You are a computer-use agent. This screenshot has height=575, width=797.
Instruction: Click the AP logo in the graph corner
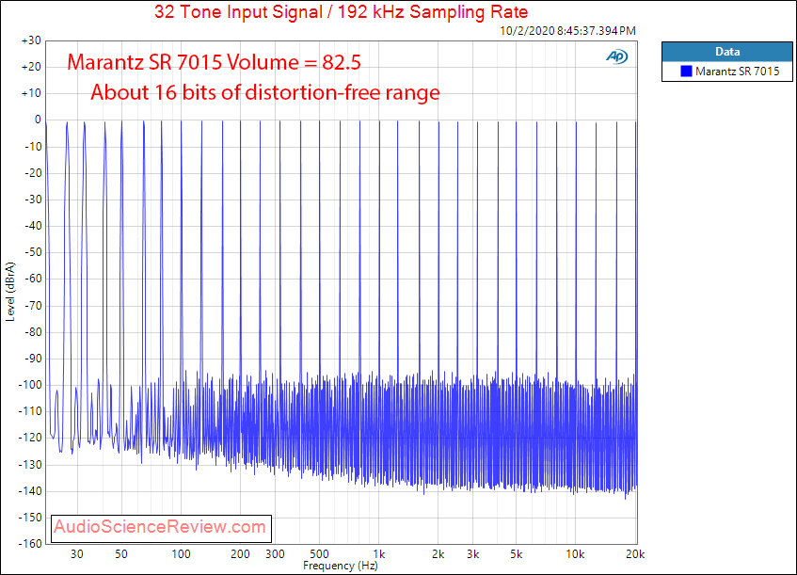617,56
